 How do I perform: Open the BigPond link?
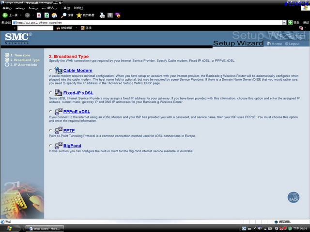pos(72,145)
